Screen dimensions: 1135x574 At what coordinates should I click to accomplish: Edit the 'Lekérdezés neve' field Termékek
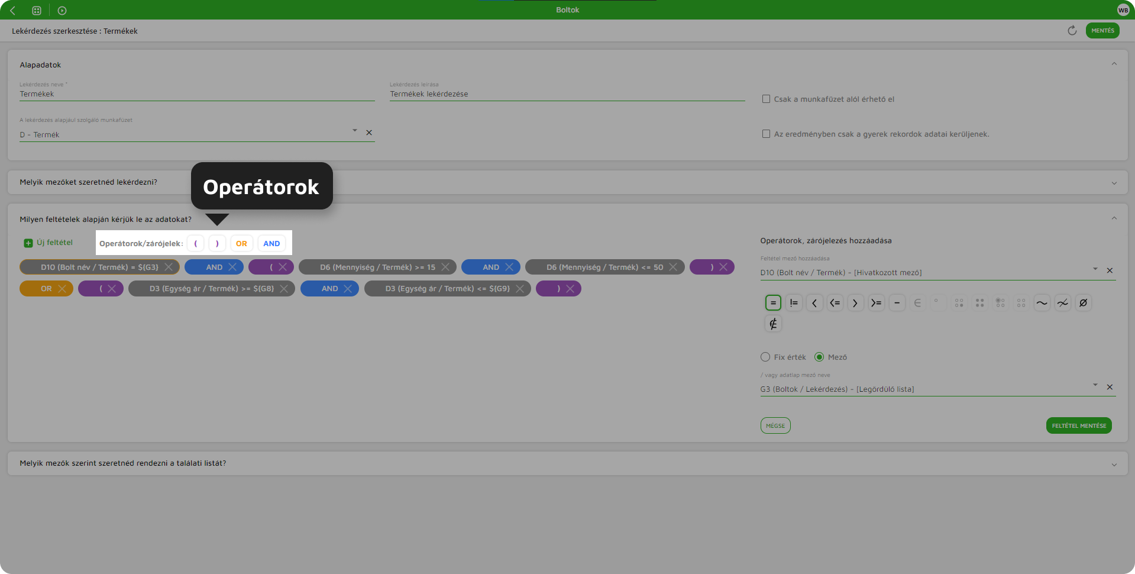[x=197, y=94]
